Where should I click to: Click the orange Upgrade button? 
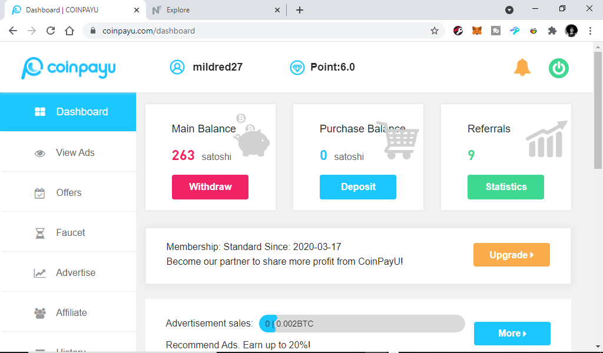click(x=512, y=255)
